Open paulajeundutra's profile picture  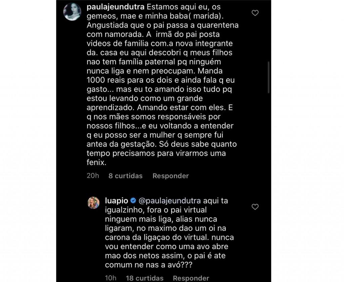[72, 12]
